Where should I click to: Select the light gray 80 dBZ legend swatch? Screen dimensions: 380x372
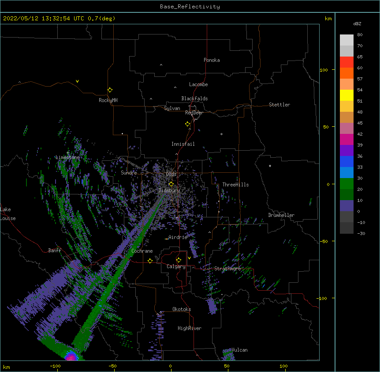pyautogui.click(x=346, y=40)
